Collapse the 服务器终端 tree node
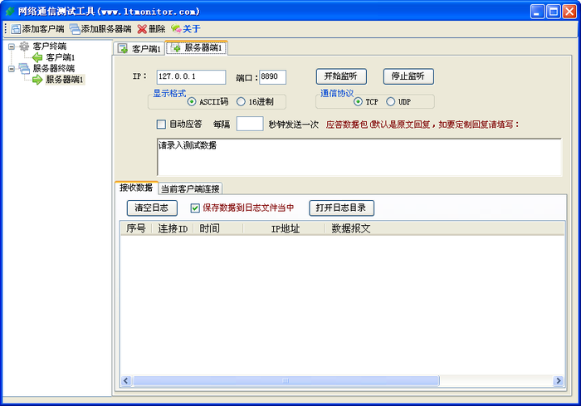The width and height of the screenshot is (581, 406). [12, 69]
